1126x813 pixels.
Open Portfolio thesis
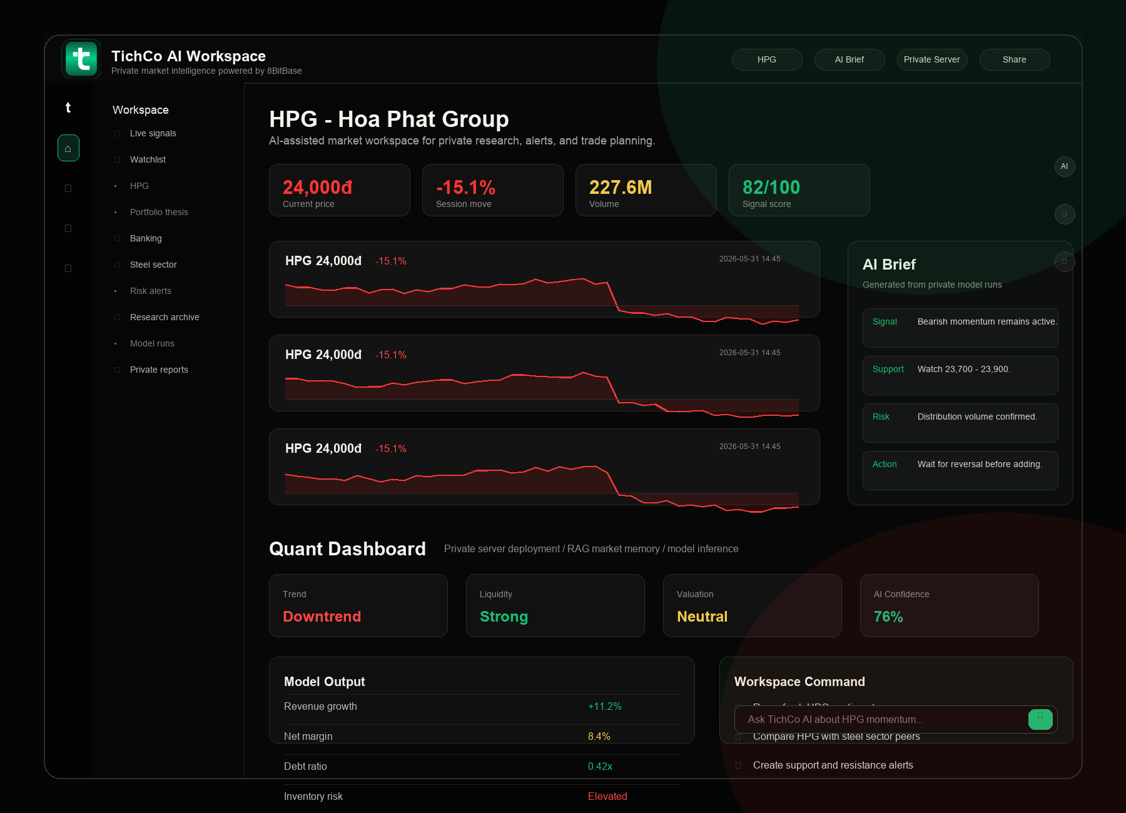tap(159, 212)
